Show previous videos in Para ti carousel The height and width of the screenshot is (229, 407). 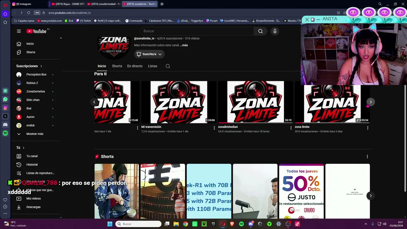click(94, 102)
